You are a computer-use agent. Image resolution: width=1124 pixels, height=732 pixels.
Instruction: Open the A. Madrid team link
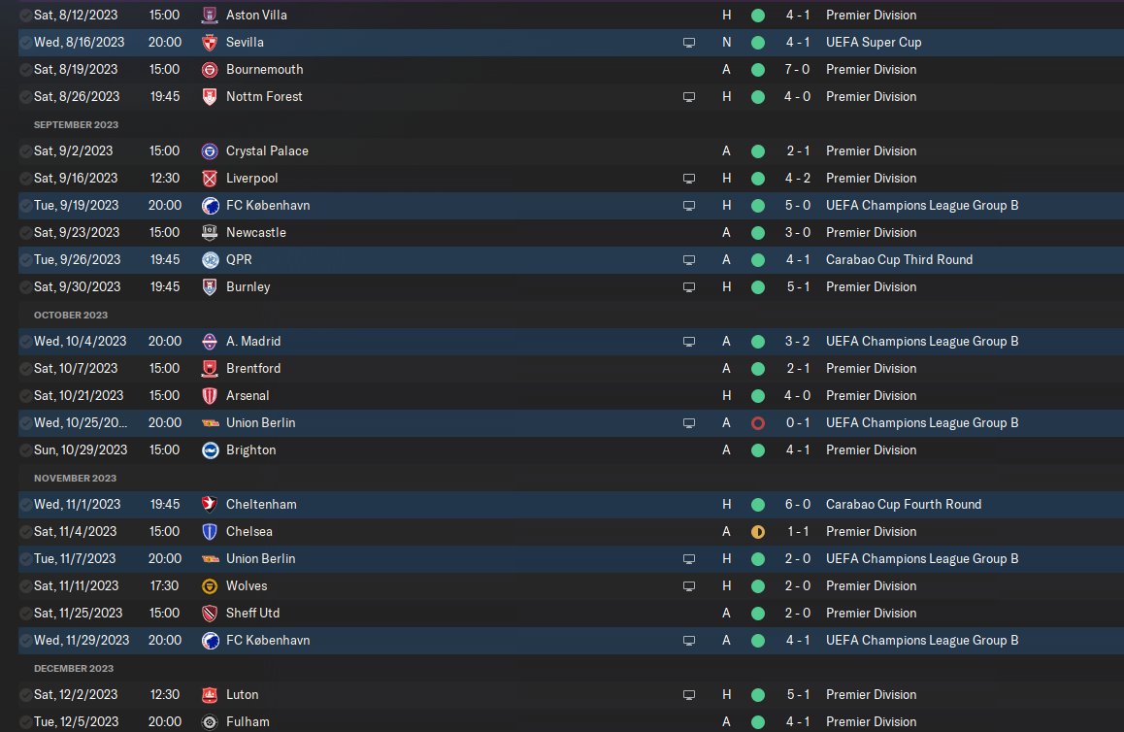click(x=253, y=342)
